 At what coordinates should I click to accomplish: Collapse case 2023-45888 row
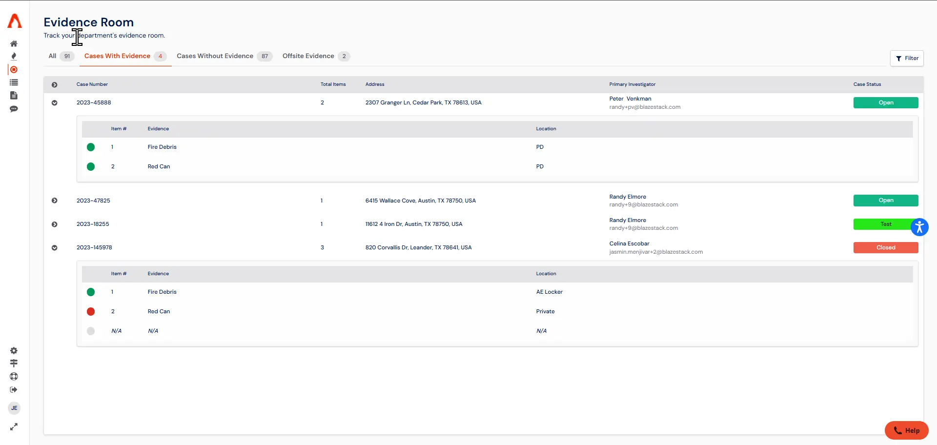pos(55,103)
